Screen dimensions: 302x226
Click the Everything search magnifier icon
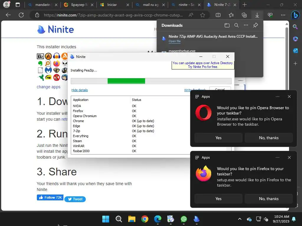point(48,63)
